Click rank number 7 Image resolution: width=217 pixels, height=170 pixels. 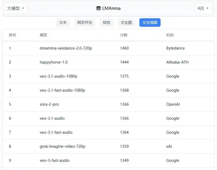pos(10,132)
